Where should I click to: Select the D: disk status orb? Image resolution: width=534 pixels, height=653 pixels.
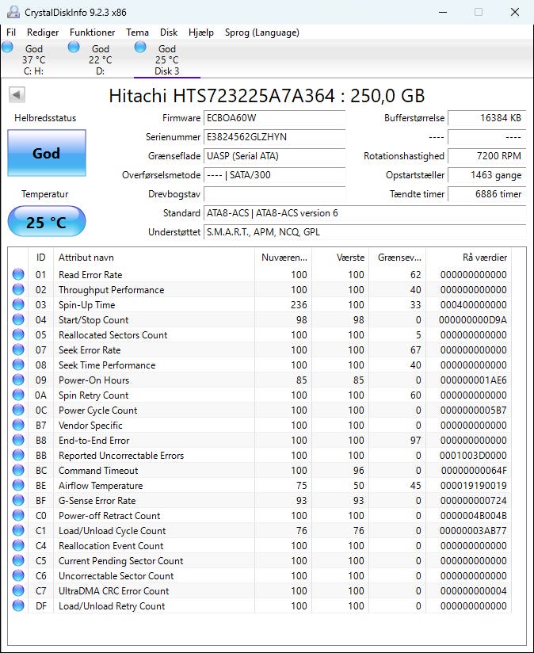pos(74,48)
